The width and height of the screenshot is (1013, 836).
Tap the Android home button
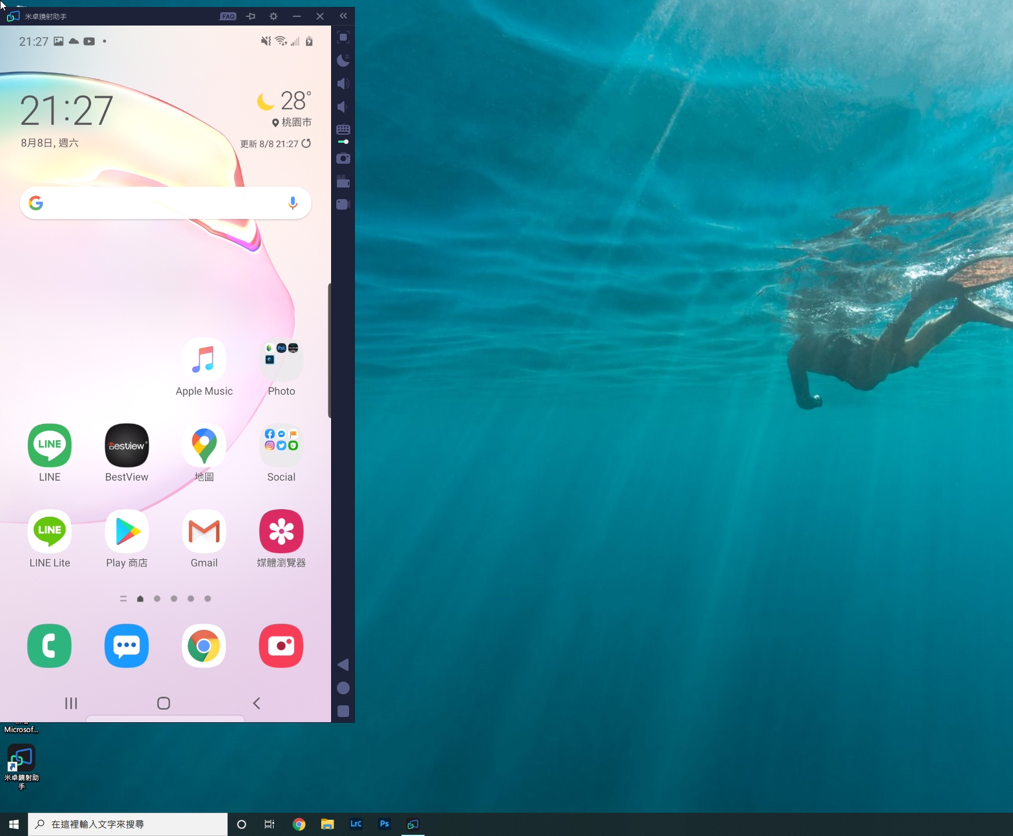click(164, 704)
